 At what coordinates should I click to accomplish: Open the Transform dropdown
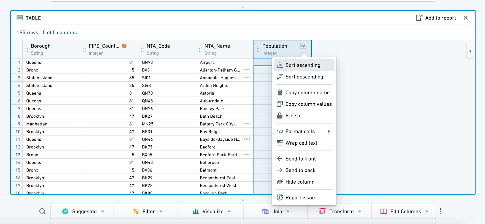pyautogui.click(x=340, y=211)
